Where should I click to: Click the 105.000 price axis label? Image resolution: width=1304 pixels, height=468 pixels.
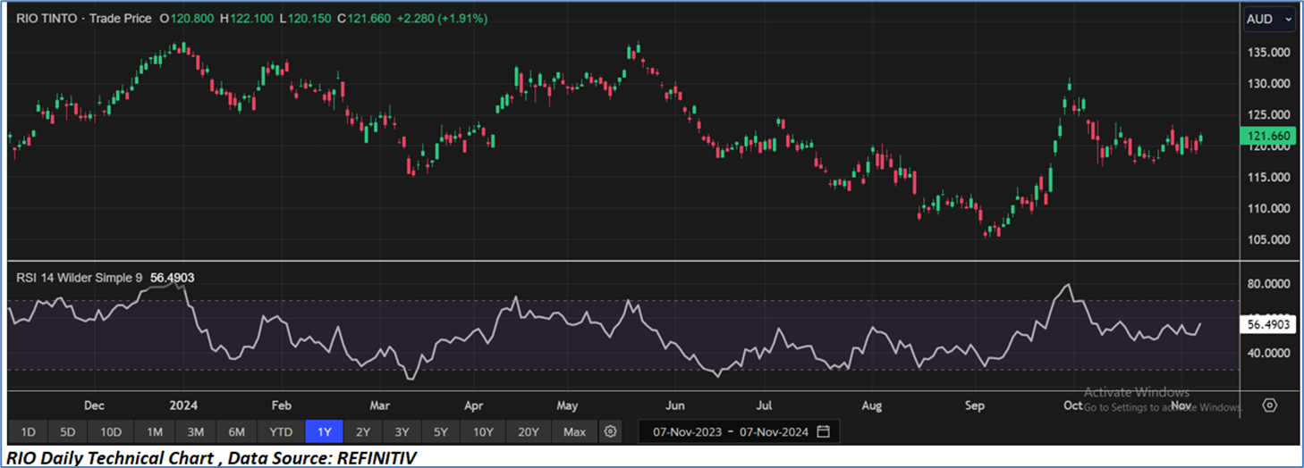pos(1267,240)
